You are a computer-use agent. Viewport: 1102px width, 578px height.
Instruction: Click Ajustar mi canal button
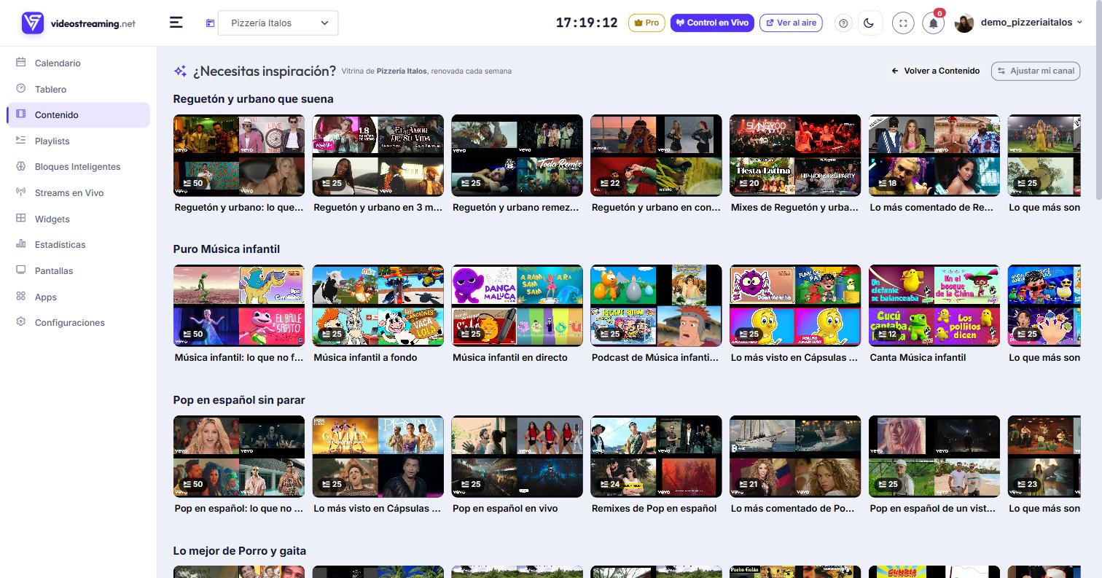click(x=1036, y=71)
